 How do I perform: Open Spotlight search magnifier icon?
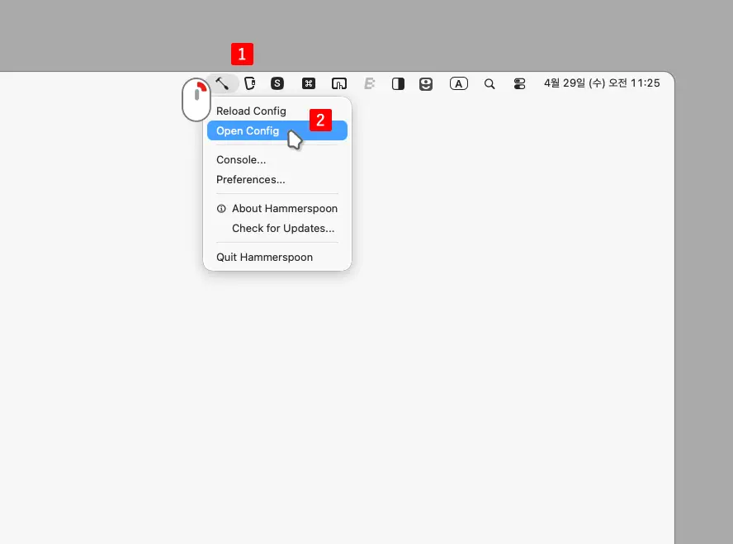pos(489,83)
